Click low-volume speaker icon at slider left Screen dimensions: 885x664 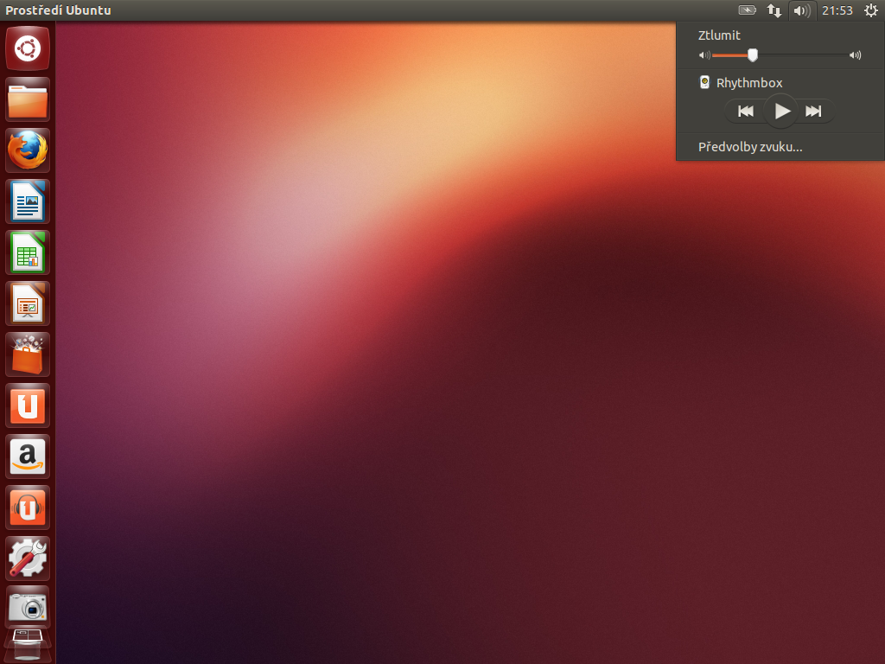tap(704, 55)
